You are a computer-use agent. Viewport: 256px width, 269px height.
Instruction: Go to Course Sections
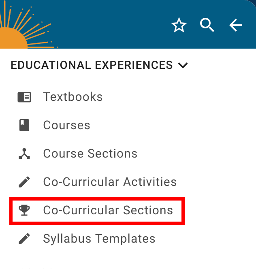[x=90, y=154]
